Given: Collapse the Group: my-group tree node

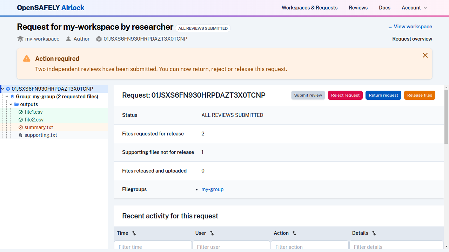Looking at the screenshot, I should (x=6, y=97).
